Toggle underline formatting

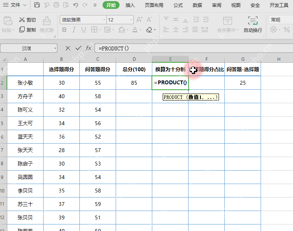coord(84,30)
